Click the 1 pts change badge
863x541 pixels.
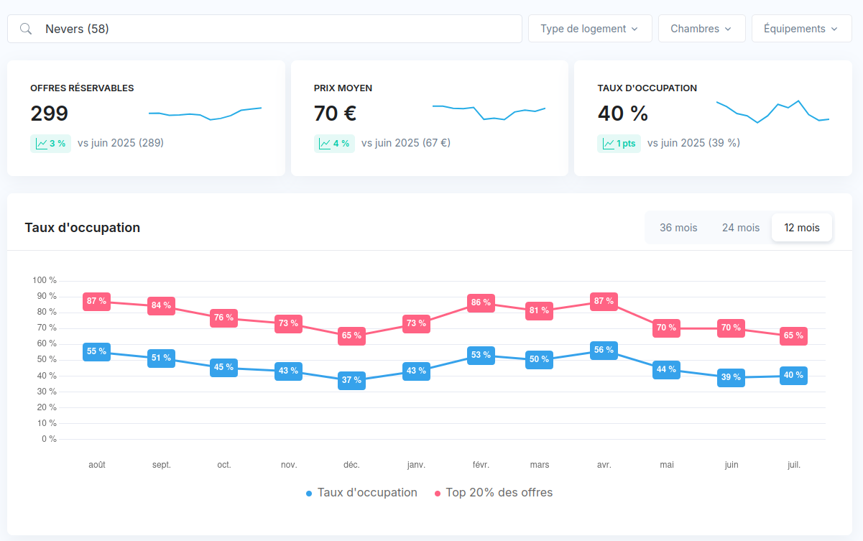619,144
